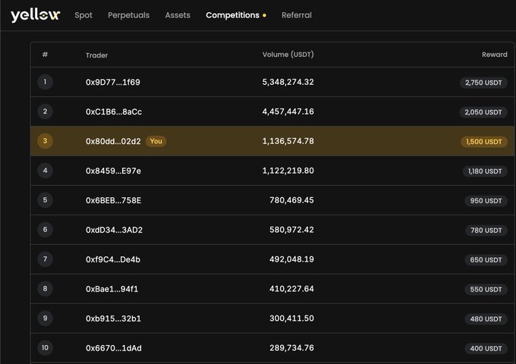Click volume value 1,122,219.80

tap(288, 171)
